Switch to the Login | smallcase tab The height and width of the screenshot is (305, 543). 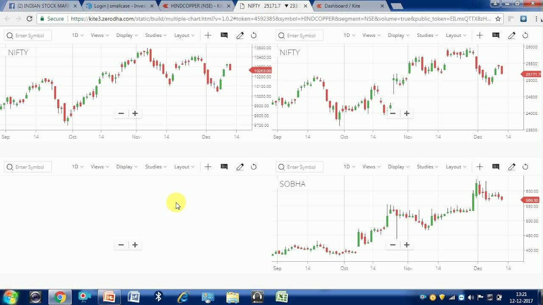point(120,6)
